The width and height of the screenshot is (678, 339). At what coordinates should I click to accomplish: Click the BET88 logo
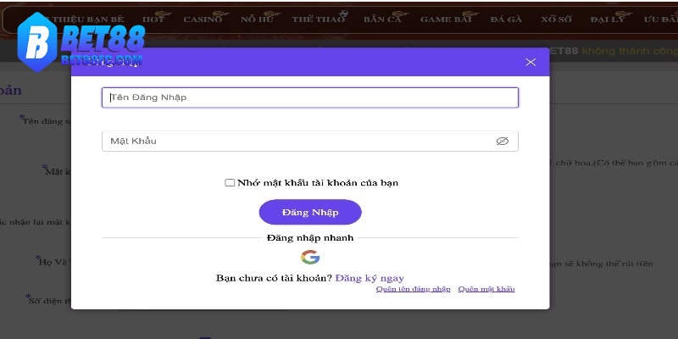(x=80, y=42)
